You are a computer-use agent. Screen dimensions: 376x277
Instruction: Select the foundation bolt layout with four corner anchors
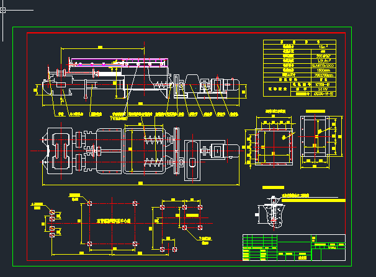point(112,224)
